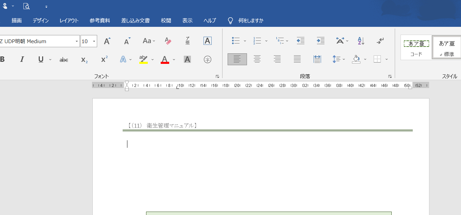The height and width of the screenshot is (215, 461).
Task: Apply distributed alignment
Action: coord(317,59)
